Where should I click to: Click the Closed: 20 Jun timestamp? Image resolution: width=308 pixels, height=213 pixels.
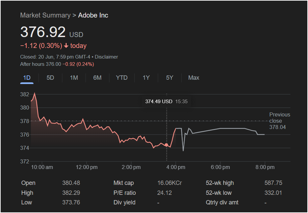(55, 57)
